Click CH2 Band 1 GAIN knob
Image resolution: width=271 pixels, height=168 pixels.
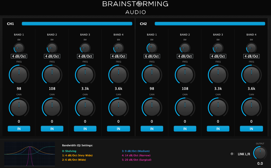click(x=152, y=108)
